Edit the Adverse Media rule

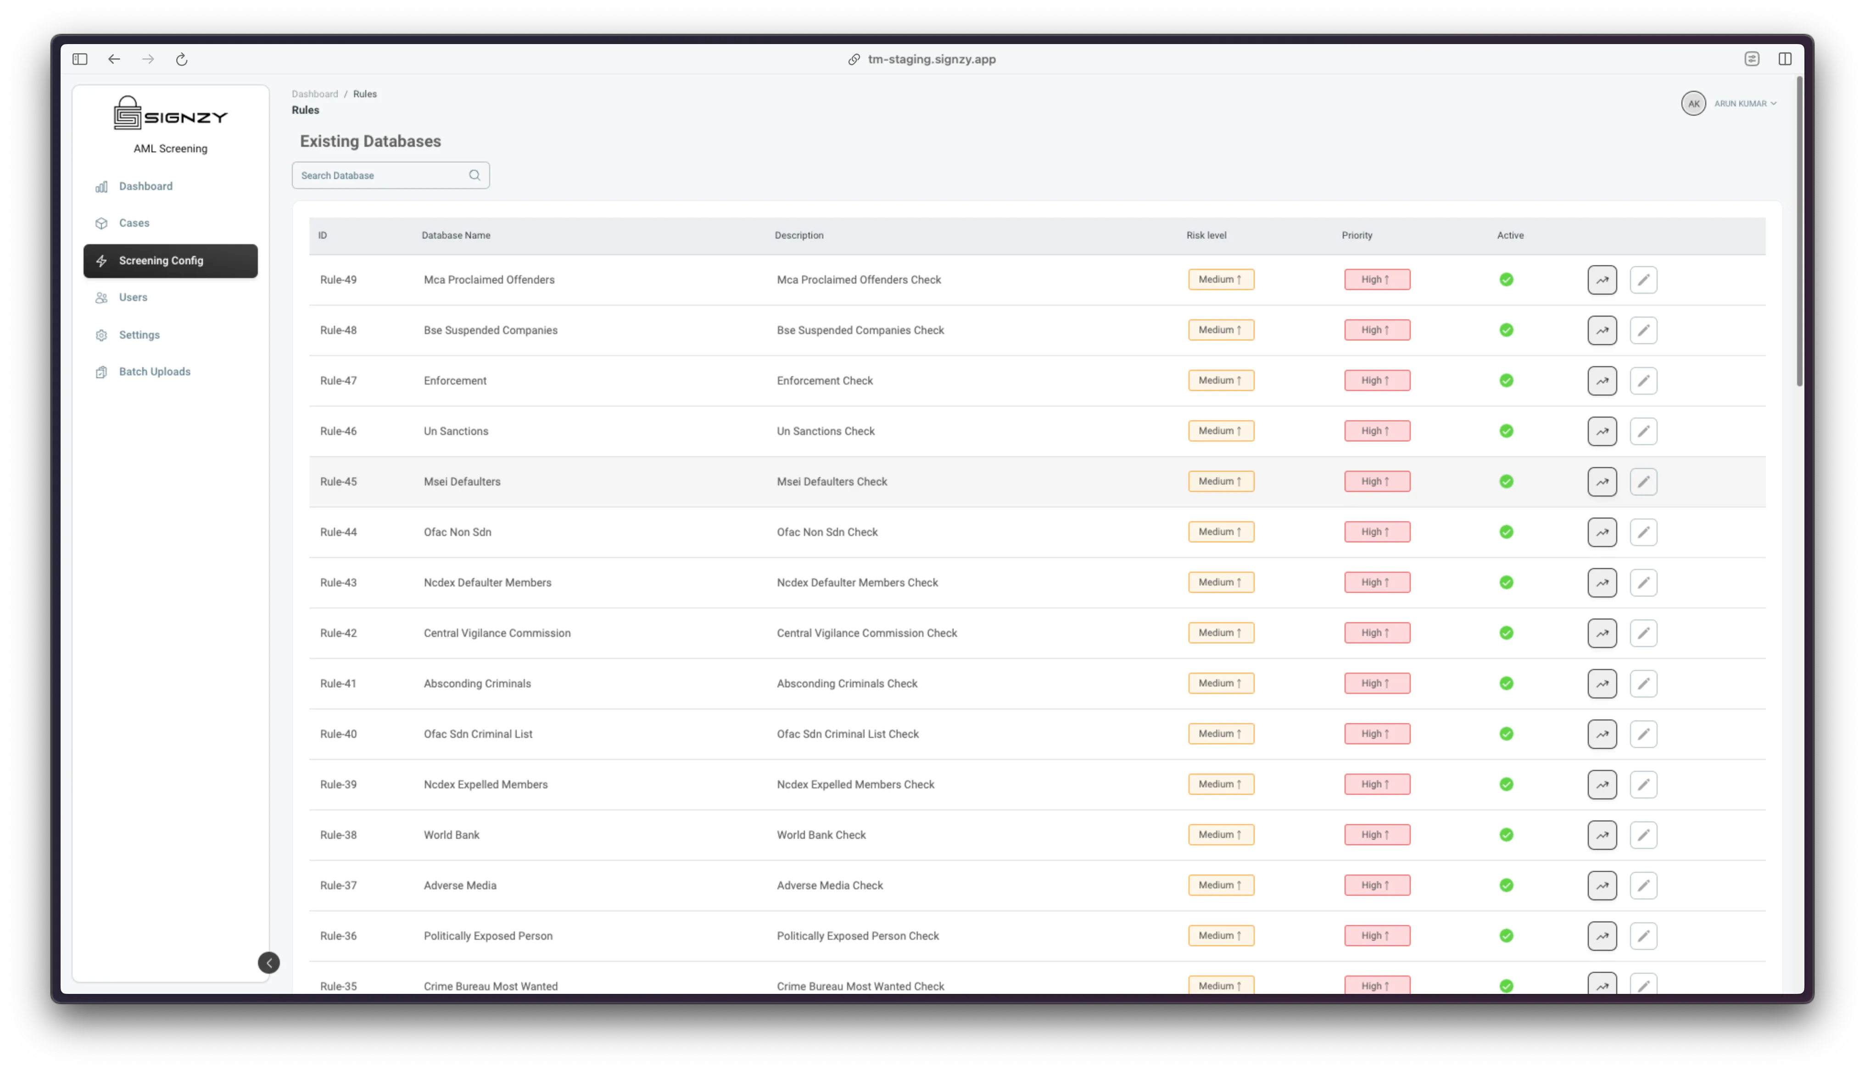tap(1643, 886)
